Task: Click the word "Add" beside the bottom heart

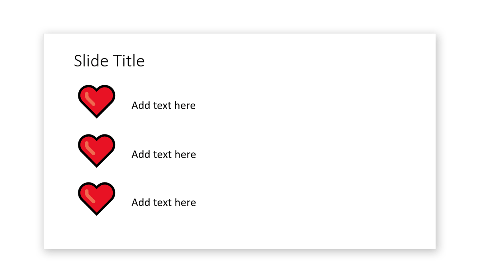Action: pos(140,202)
